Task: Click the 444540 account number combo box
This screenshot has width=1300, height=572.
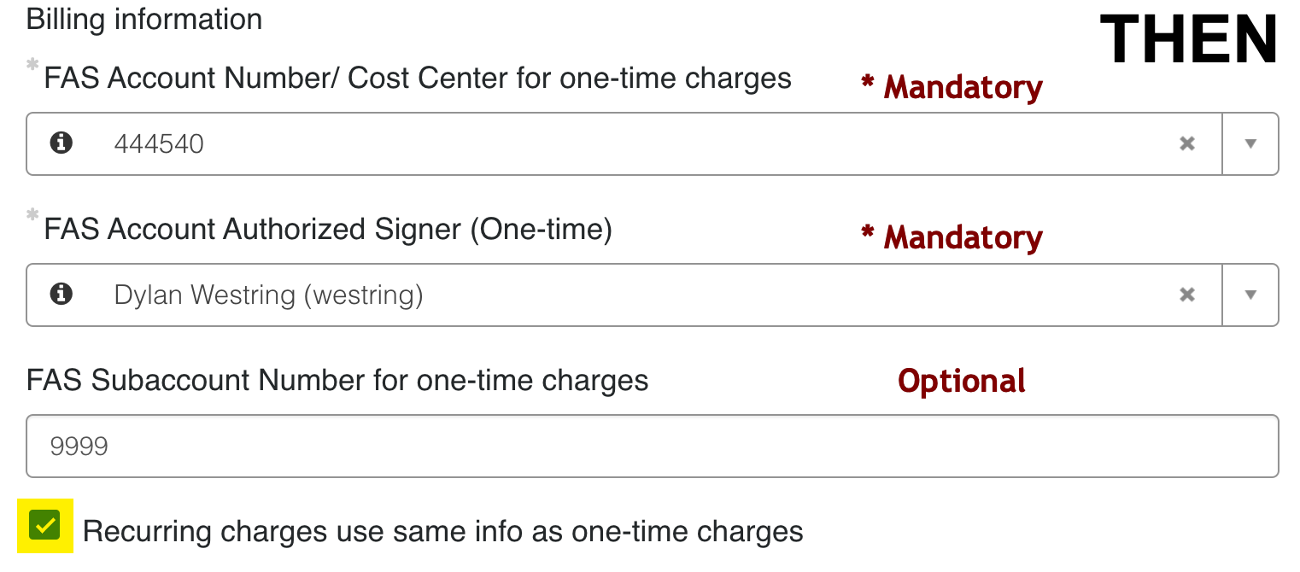Action: 653,143
